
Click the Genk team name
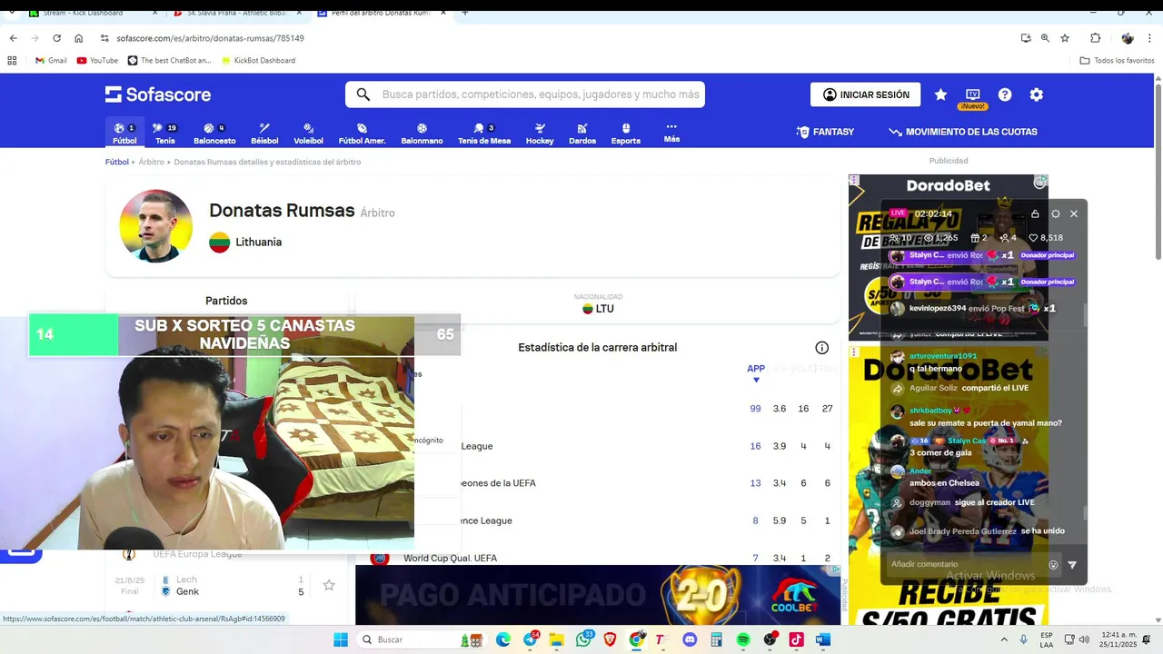click(187, 591)
